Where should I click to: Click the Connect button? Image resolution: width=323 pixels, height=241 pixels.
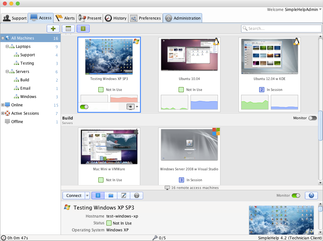(74, 195)
